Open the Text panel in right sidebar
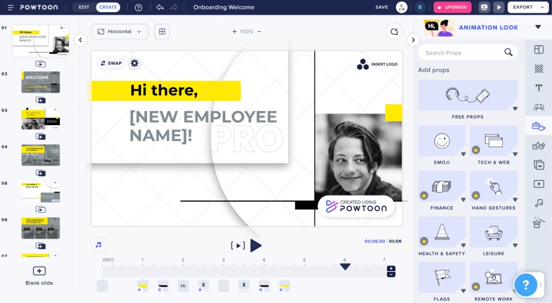This screenshot has width=552, height=303. 539,88
